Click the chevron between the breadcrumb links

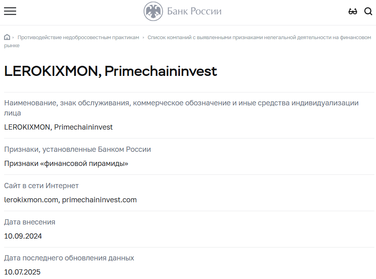pyautogui.click(x=143, y=38)
